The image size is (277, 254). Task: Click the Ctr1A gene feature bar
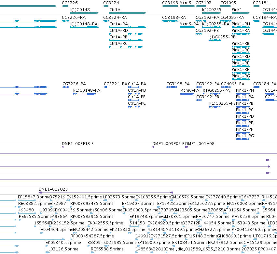click(x=128, y=13)
